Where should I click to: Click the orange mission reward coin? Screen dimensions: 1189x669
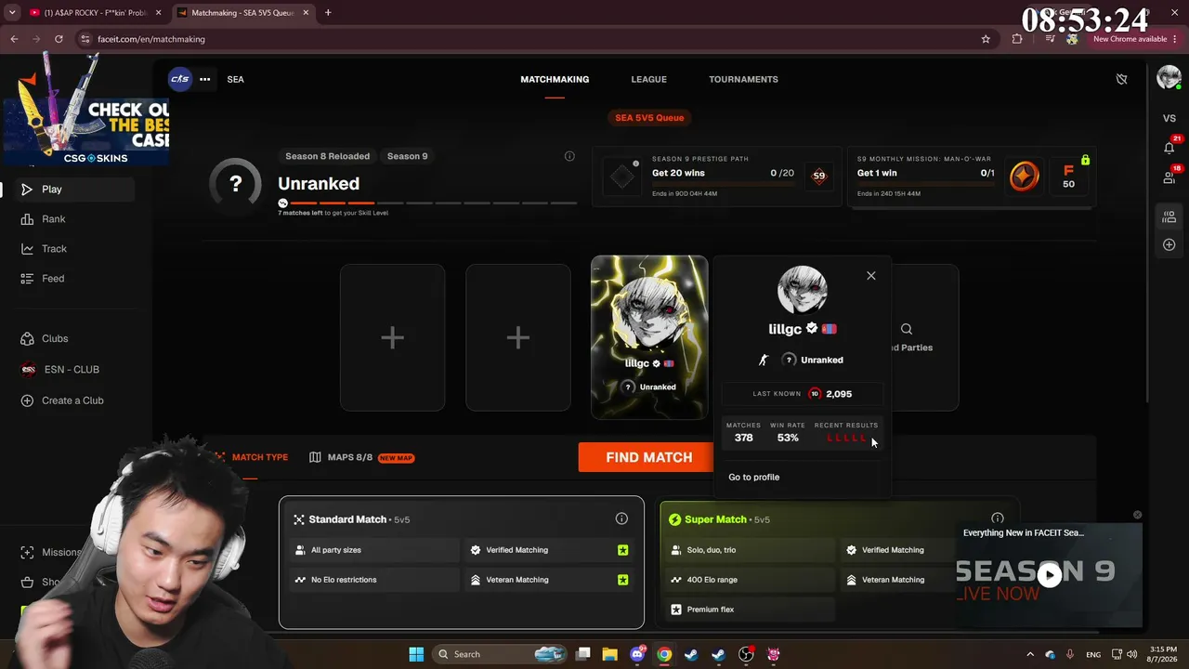[1024, 177]
